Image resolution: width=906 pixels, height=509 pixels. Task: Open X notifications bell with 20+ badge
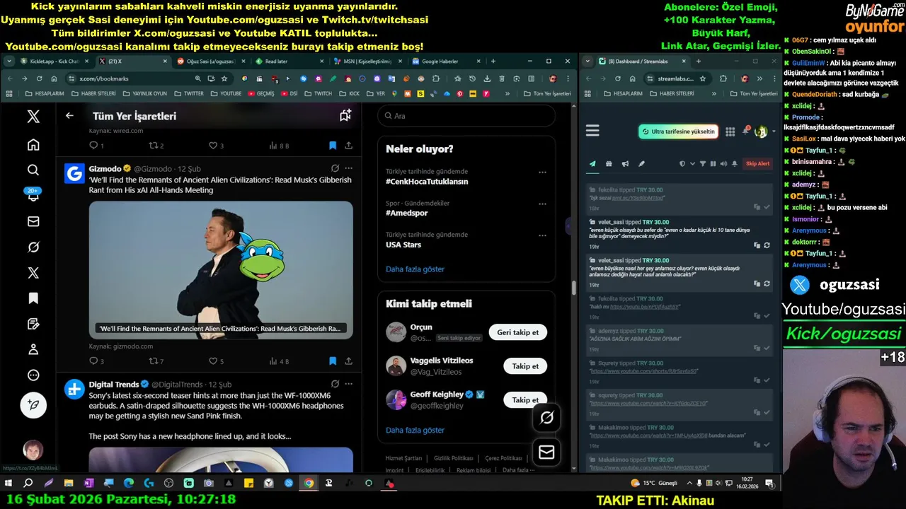(33, 196)
